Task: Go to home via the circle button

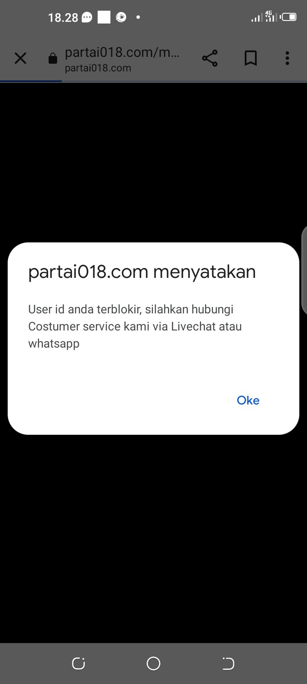Action: point(153,663)
